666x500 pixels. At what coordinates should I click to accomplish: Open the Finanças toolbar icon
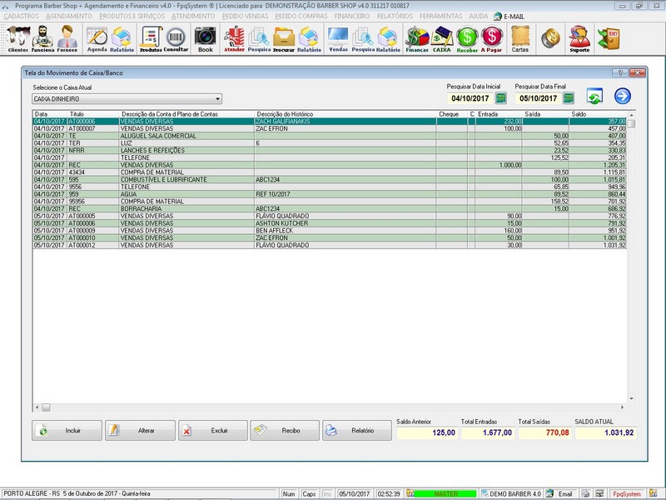tap(417, 38)
